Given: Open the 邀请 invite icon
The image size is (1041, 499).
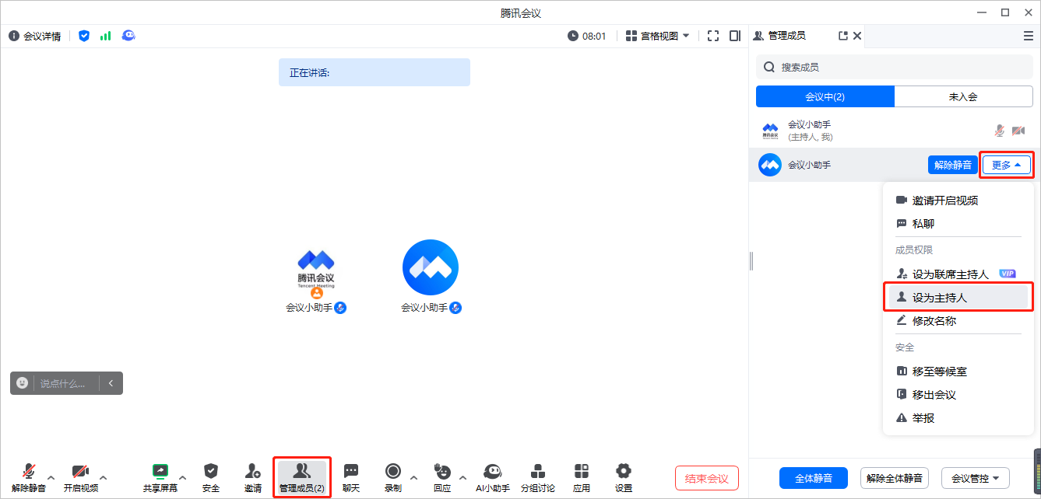Looking at the screenshot, I should click(253, 478).
